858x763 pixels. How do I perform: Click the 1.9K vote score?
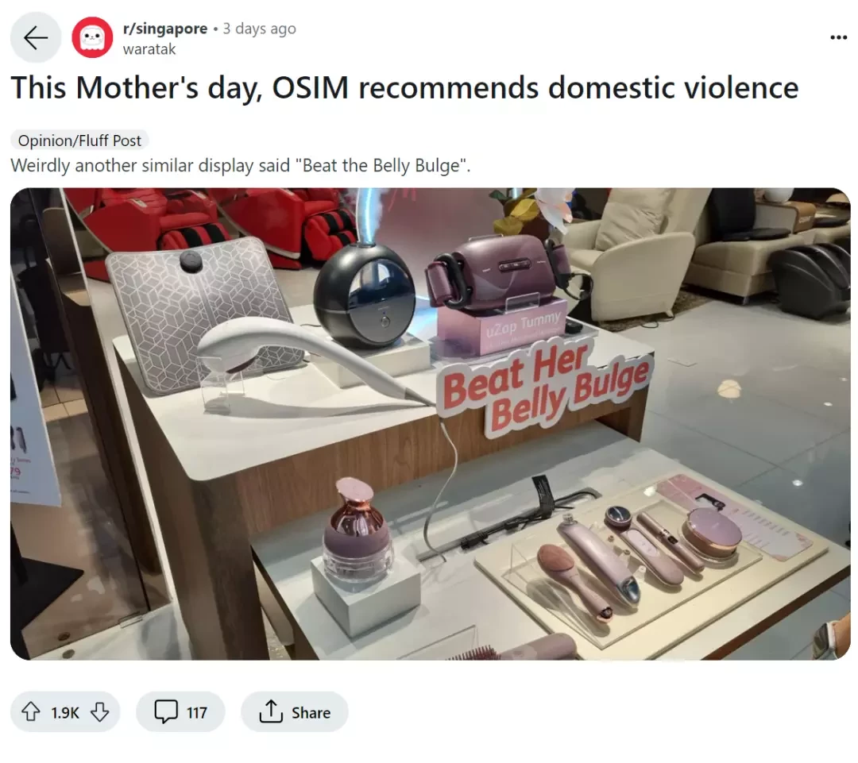pos(65,713)
